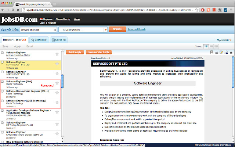This screenshot has width=235, height=147.
Task: Star the highlighted SERVICEDOTT job
Action: pyautogui.click(x=57, y=64)
